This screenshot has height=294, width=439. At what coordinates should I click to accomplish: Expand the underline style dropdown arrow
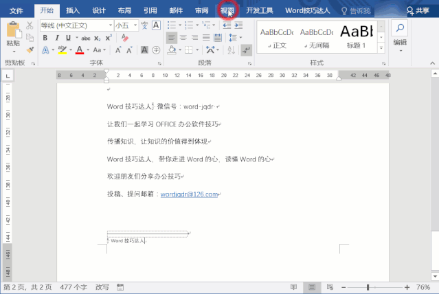[77, 38]
